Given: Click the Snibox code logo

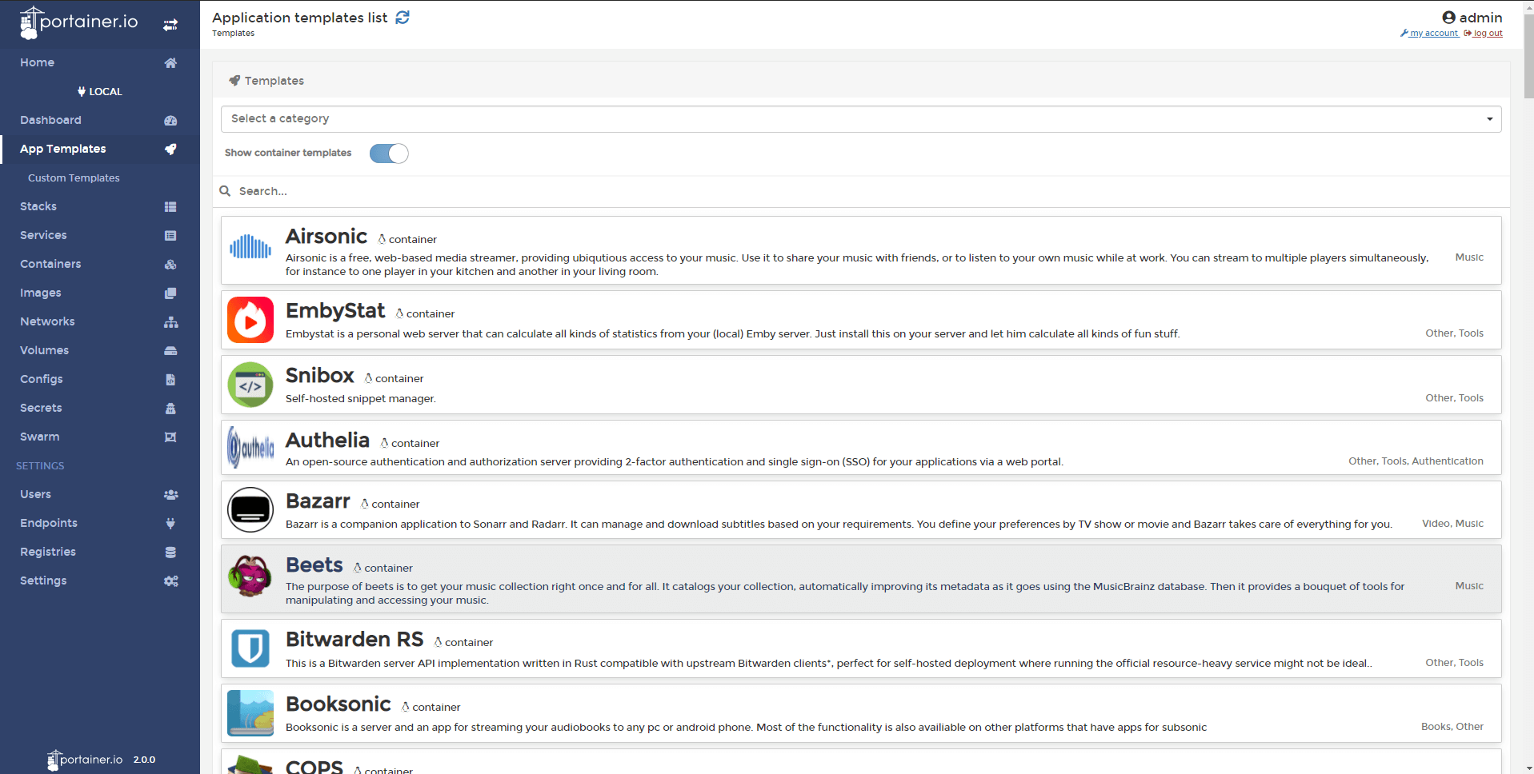Looking at the screenshot, I should 250,385.
